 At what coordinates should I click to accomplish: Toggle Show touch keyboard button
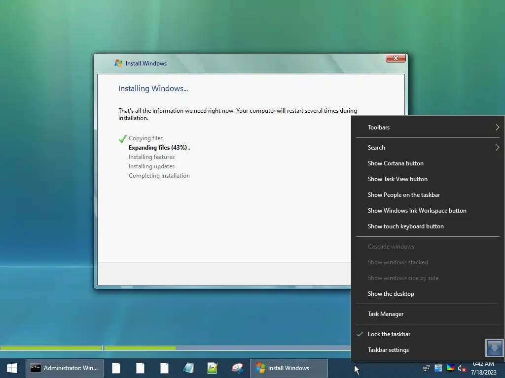click(x=428, y=226)
